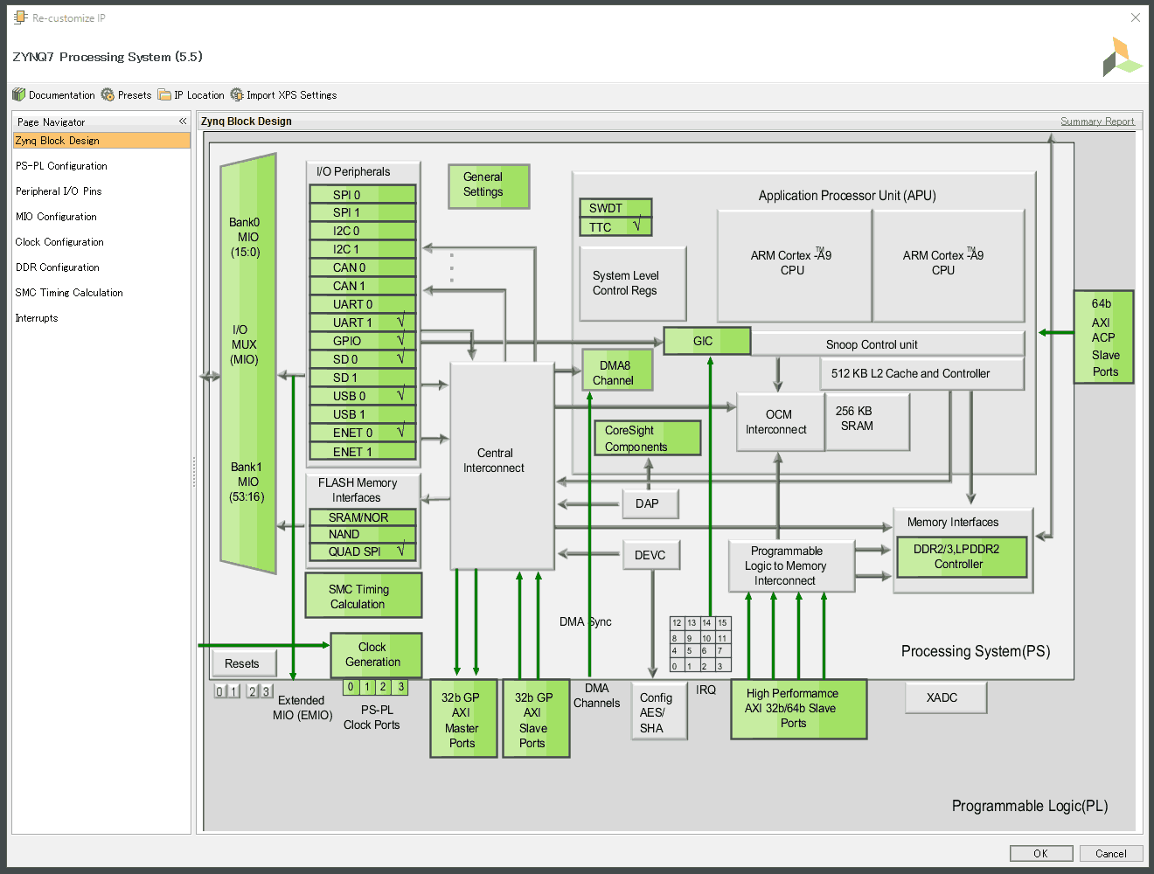Click the USB 1 peripheral block
The height and width of the screenshot is (874, 1154).
363,414
